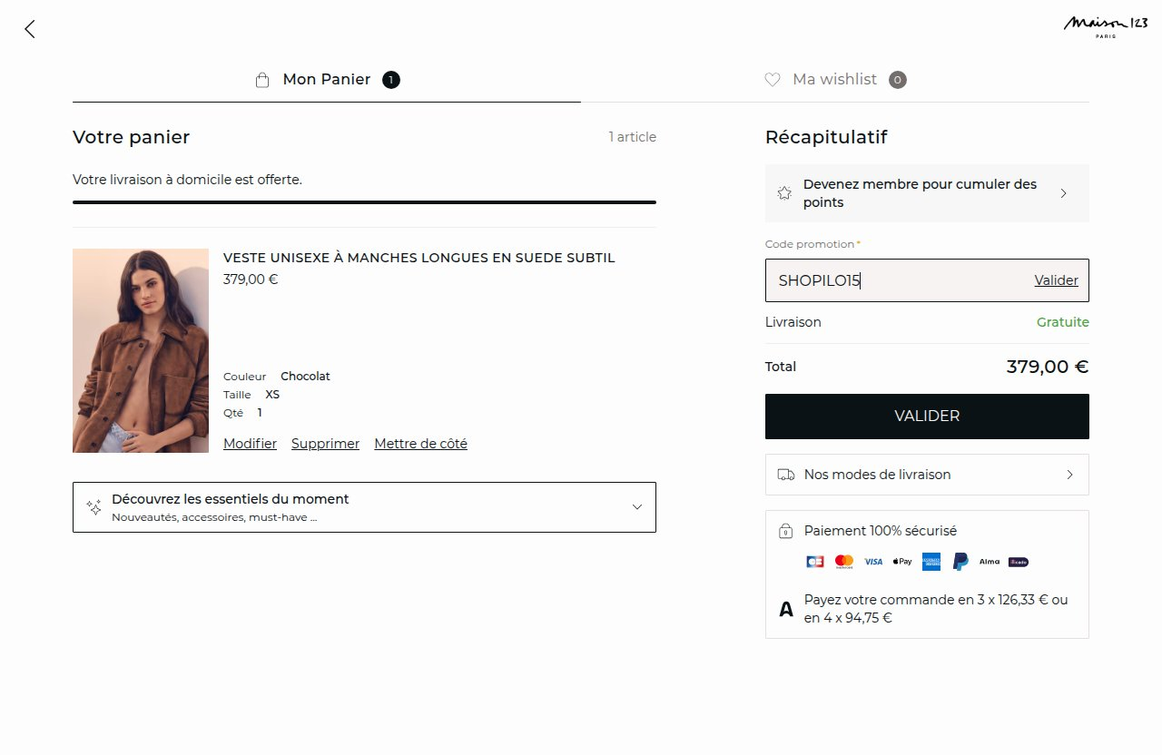Click Supprimer to remove the jacket

325,444
